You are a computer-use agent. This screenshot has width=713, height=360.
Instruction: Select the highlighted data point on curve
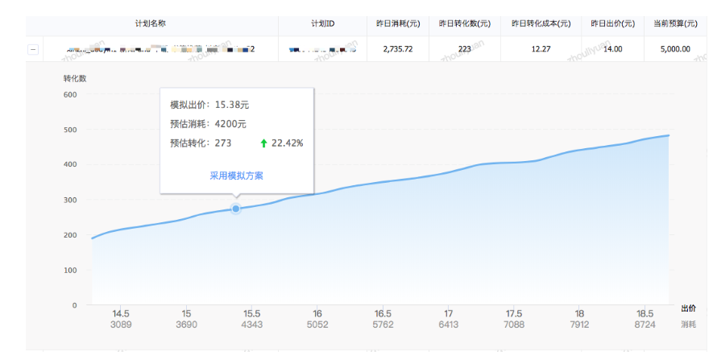(235, 209)
